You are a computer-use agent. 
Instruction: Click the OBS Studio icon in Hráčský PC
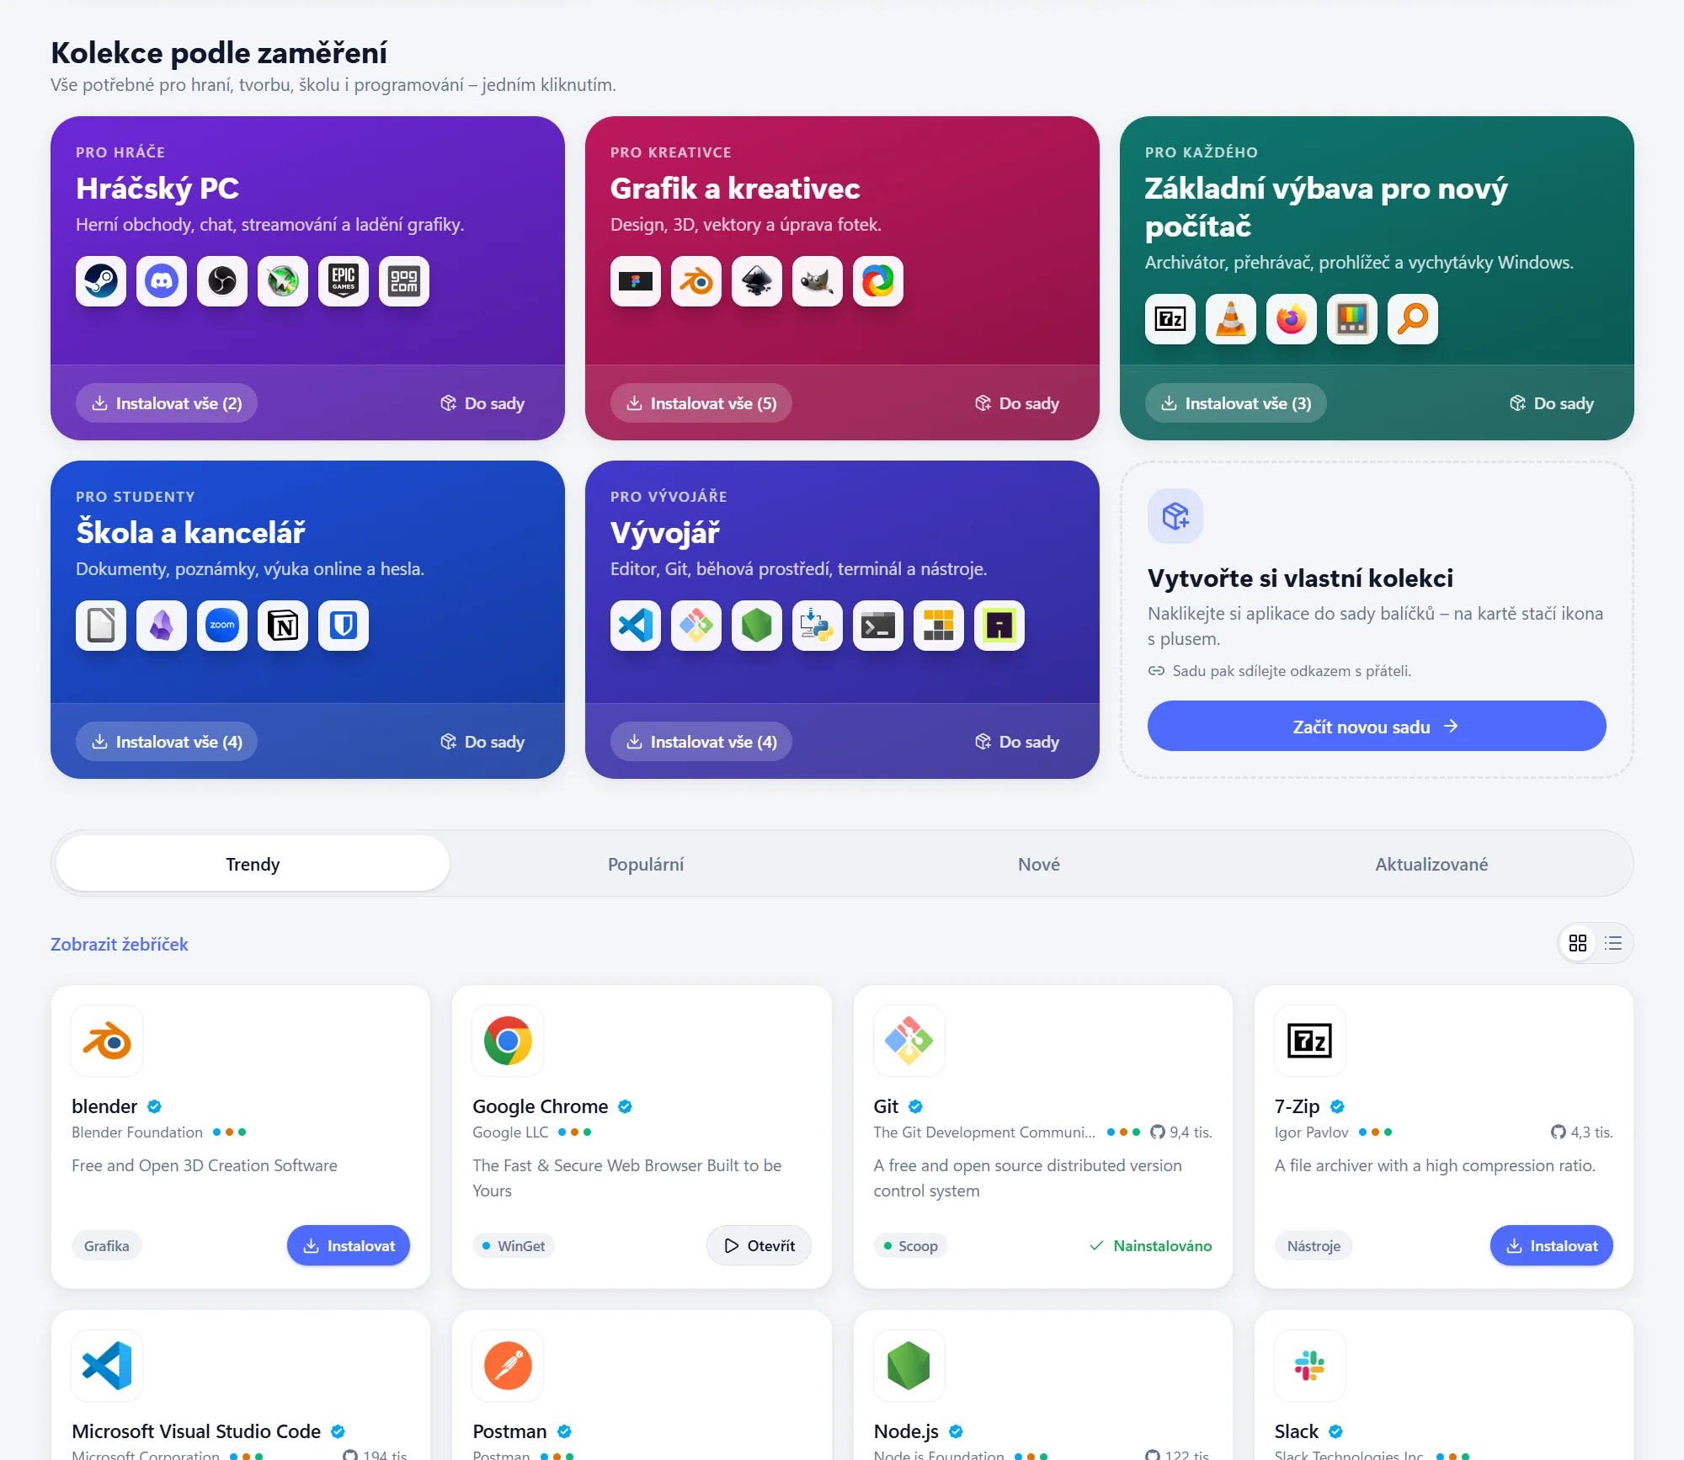click(x=222, y=281)
